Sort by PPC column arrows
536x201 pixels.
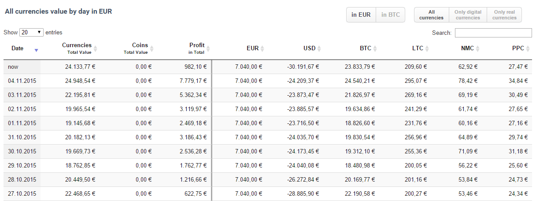(528, 48)
